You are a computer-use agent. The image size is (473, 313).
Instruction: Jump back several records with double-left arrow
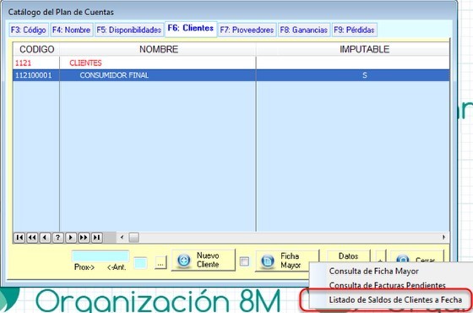click(32, 238)
